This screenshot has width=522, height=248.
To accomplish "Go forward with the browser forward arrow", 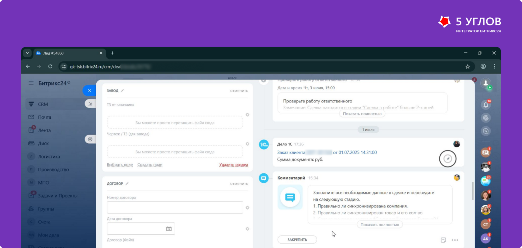I will click(x=39, y=67).
